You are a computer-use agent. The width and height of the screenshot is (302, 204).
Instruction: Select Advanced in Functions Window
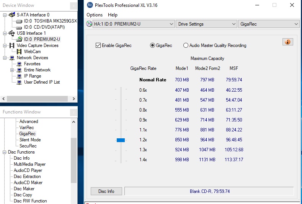tap(29, 121)
